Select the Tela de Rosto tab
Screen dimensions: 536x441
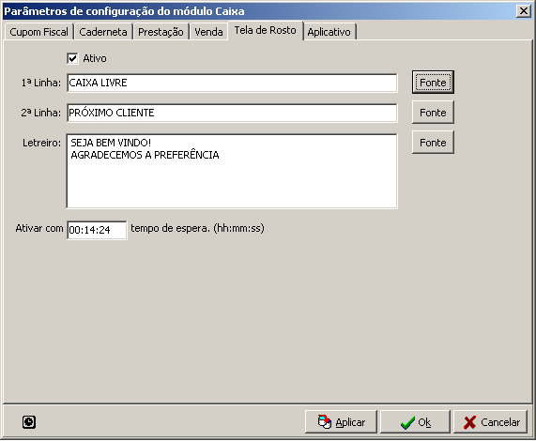pyautogui.click(x=266, y=30)
